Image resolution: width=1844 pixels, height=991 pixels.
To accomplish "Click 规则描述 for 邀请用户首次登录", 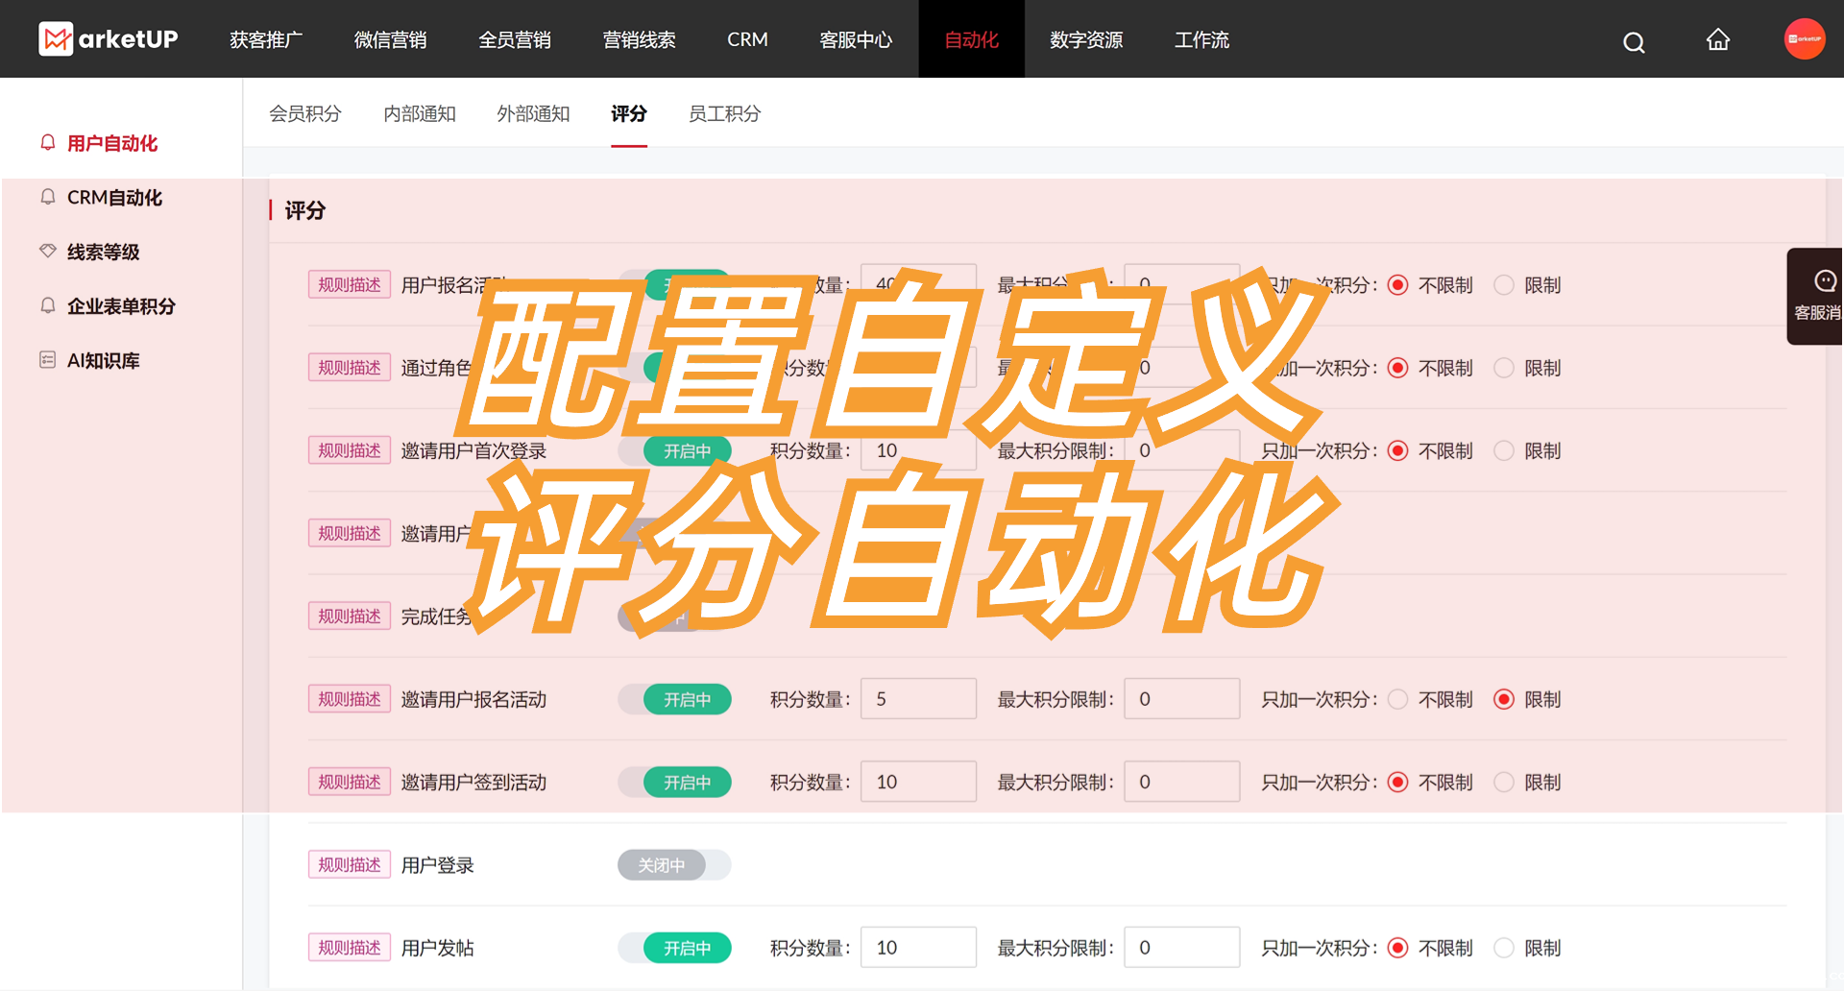I will tap(350, 450).
